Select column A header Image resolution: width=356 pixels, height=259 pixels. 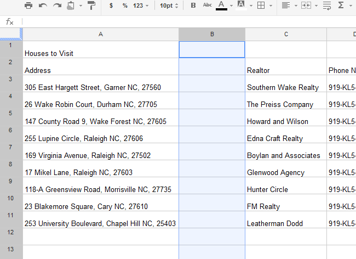tap(101, 35)
